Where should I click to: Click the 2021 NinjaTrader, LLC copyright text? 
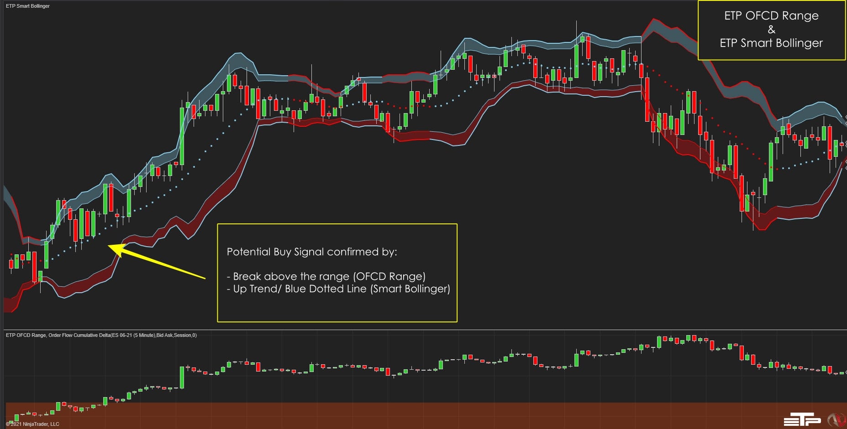pos(32,424)
